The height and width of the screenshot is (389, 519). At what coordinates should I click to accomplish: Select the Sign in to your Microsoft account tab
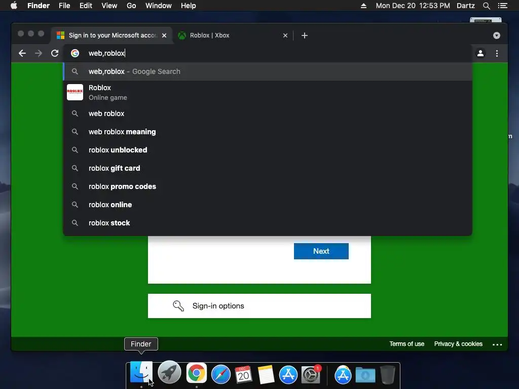point(112,35)
